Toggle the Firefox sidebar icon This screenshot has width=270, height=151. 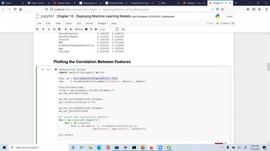tap(254, 9)
